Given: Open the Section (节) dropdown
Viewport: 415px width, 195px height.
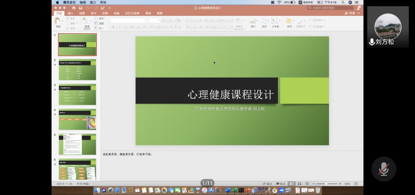Looking at the screenshot, I should coord(100,28).
